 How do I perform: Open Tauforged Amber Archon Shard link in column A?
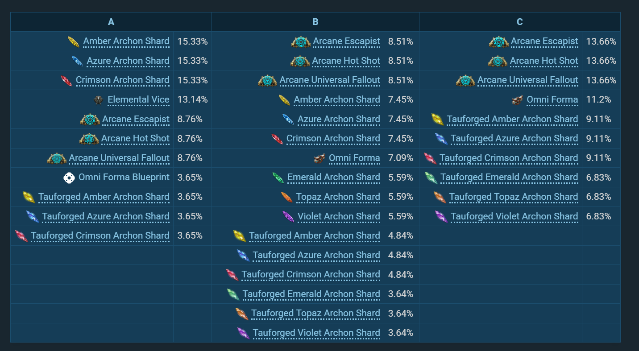(104, 197)
